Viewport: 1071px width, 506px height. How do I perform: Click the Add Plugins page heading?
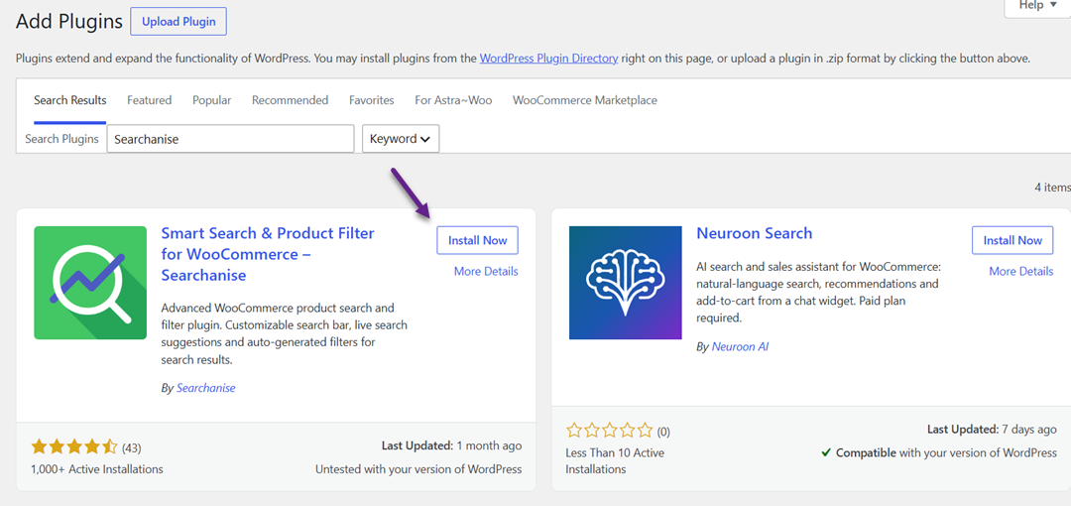(x=67, y=21)
